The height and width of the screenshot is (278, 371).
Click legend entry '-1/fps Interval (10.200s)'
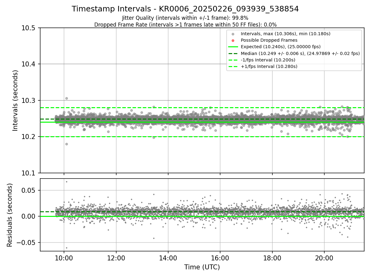268,60
